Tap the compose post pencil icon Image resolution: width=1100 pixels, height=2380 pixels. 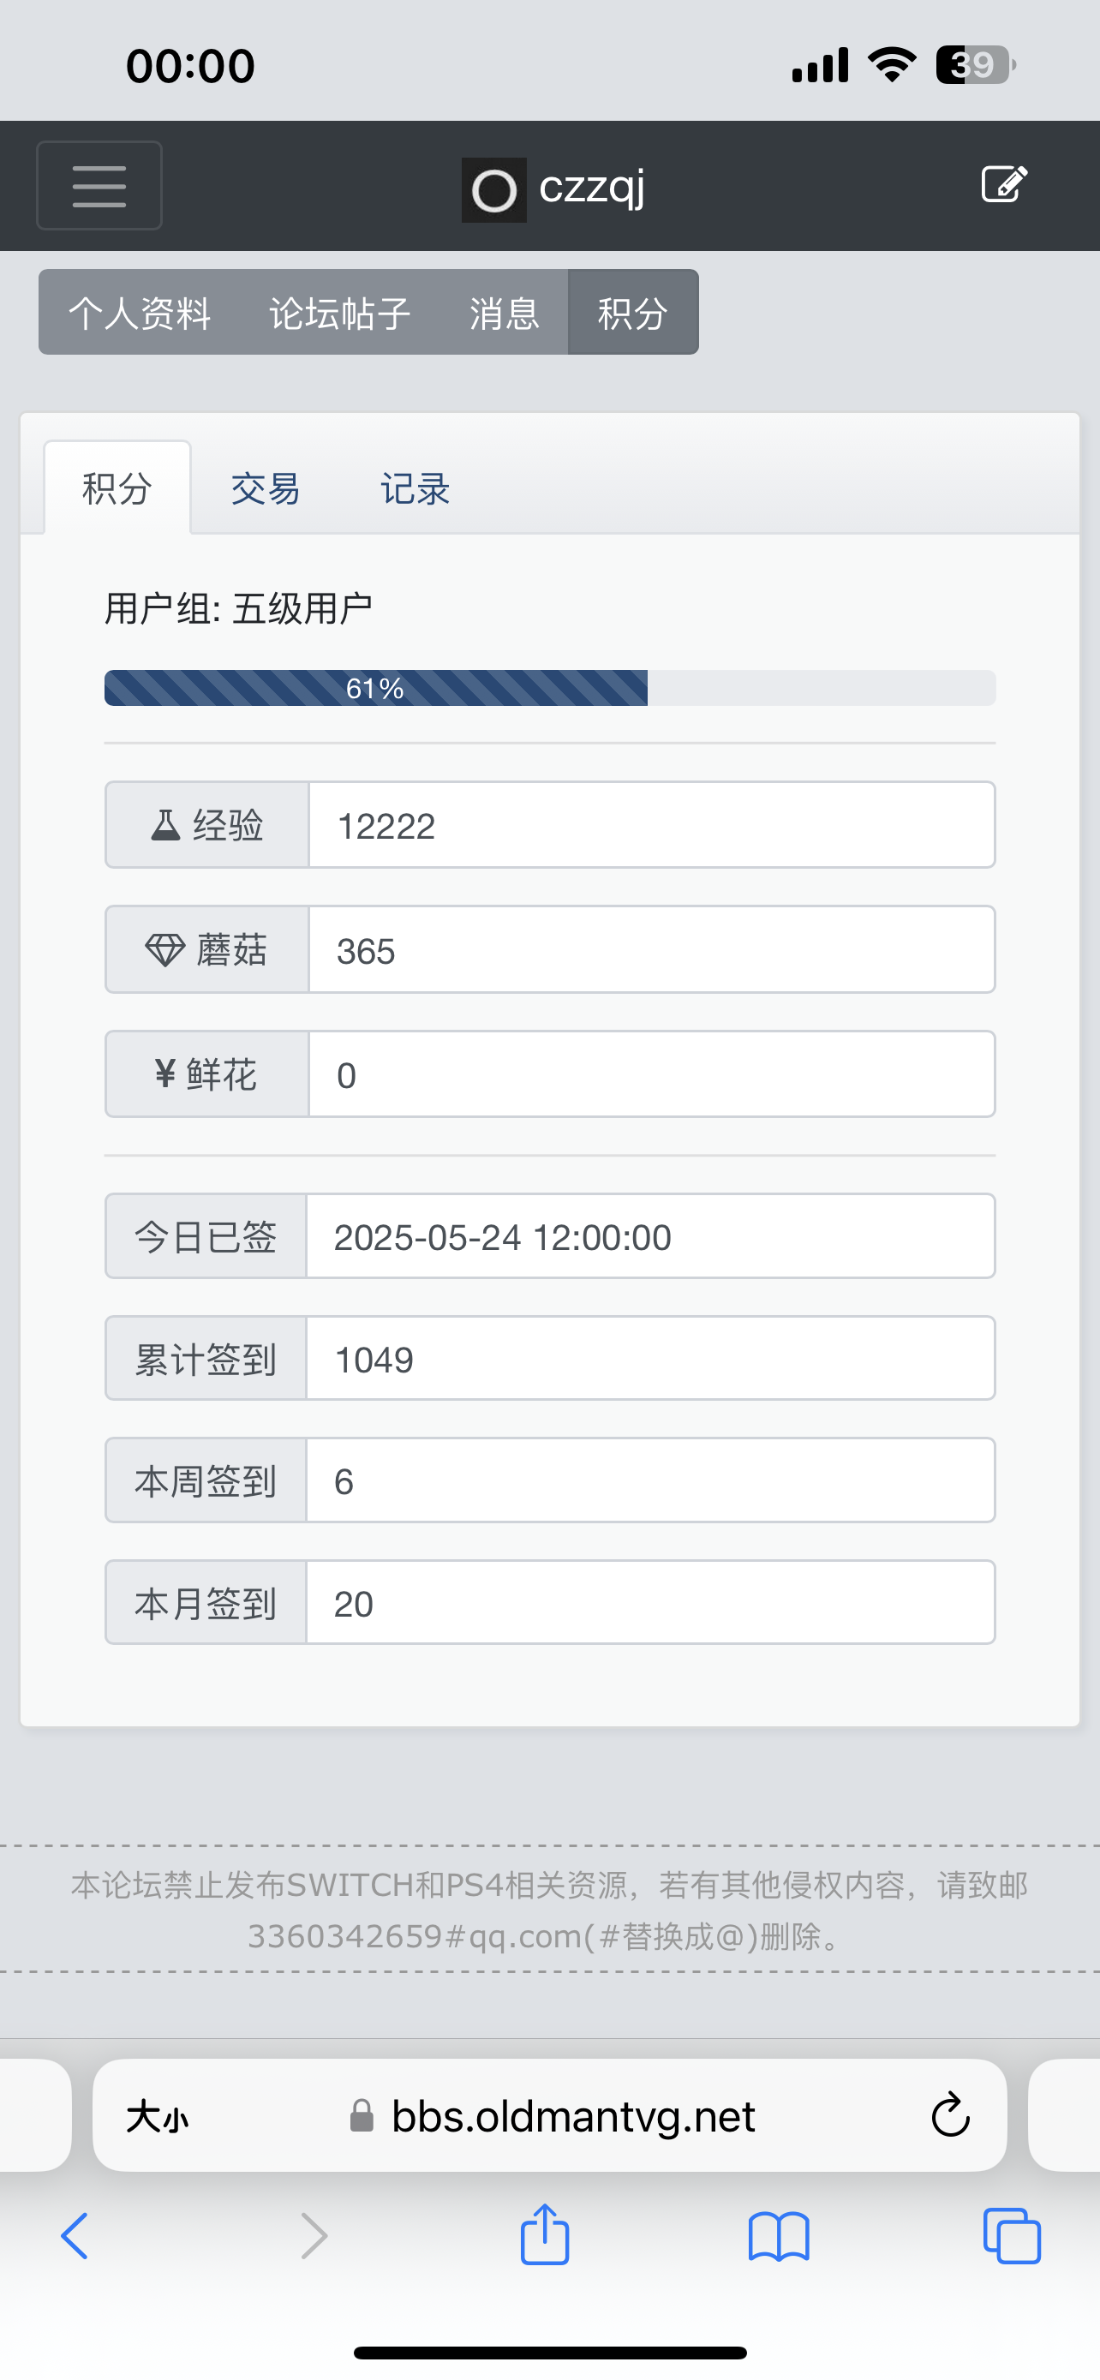tap(1004, 184)
